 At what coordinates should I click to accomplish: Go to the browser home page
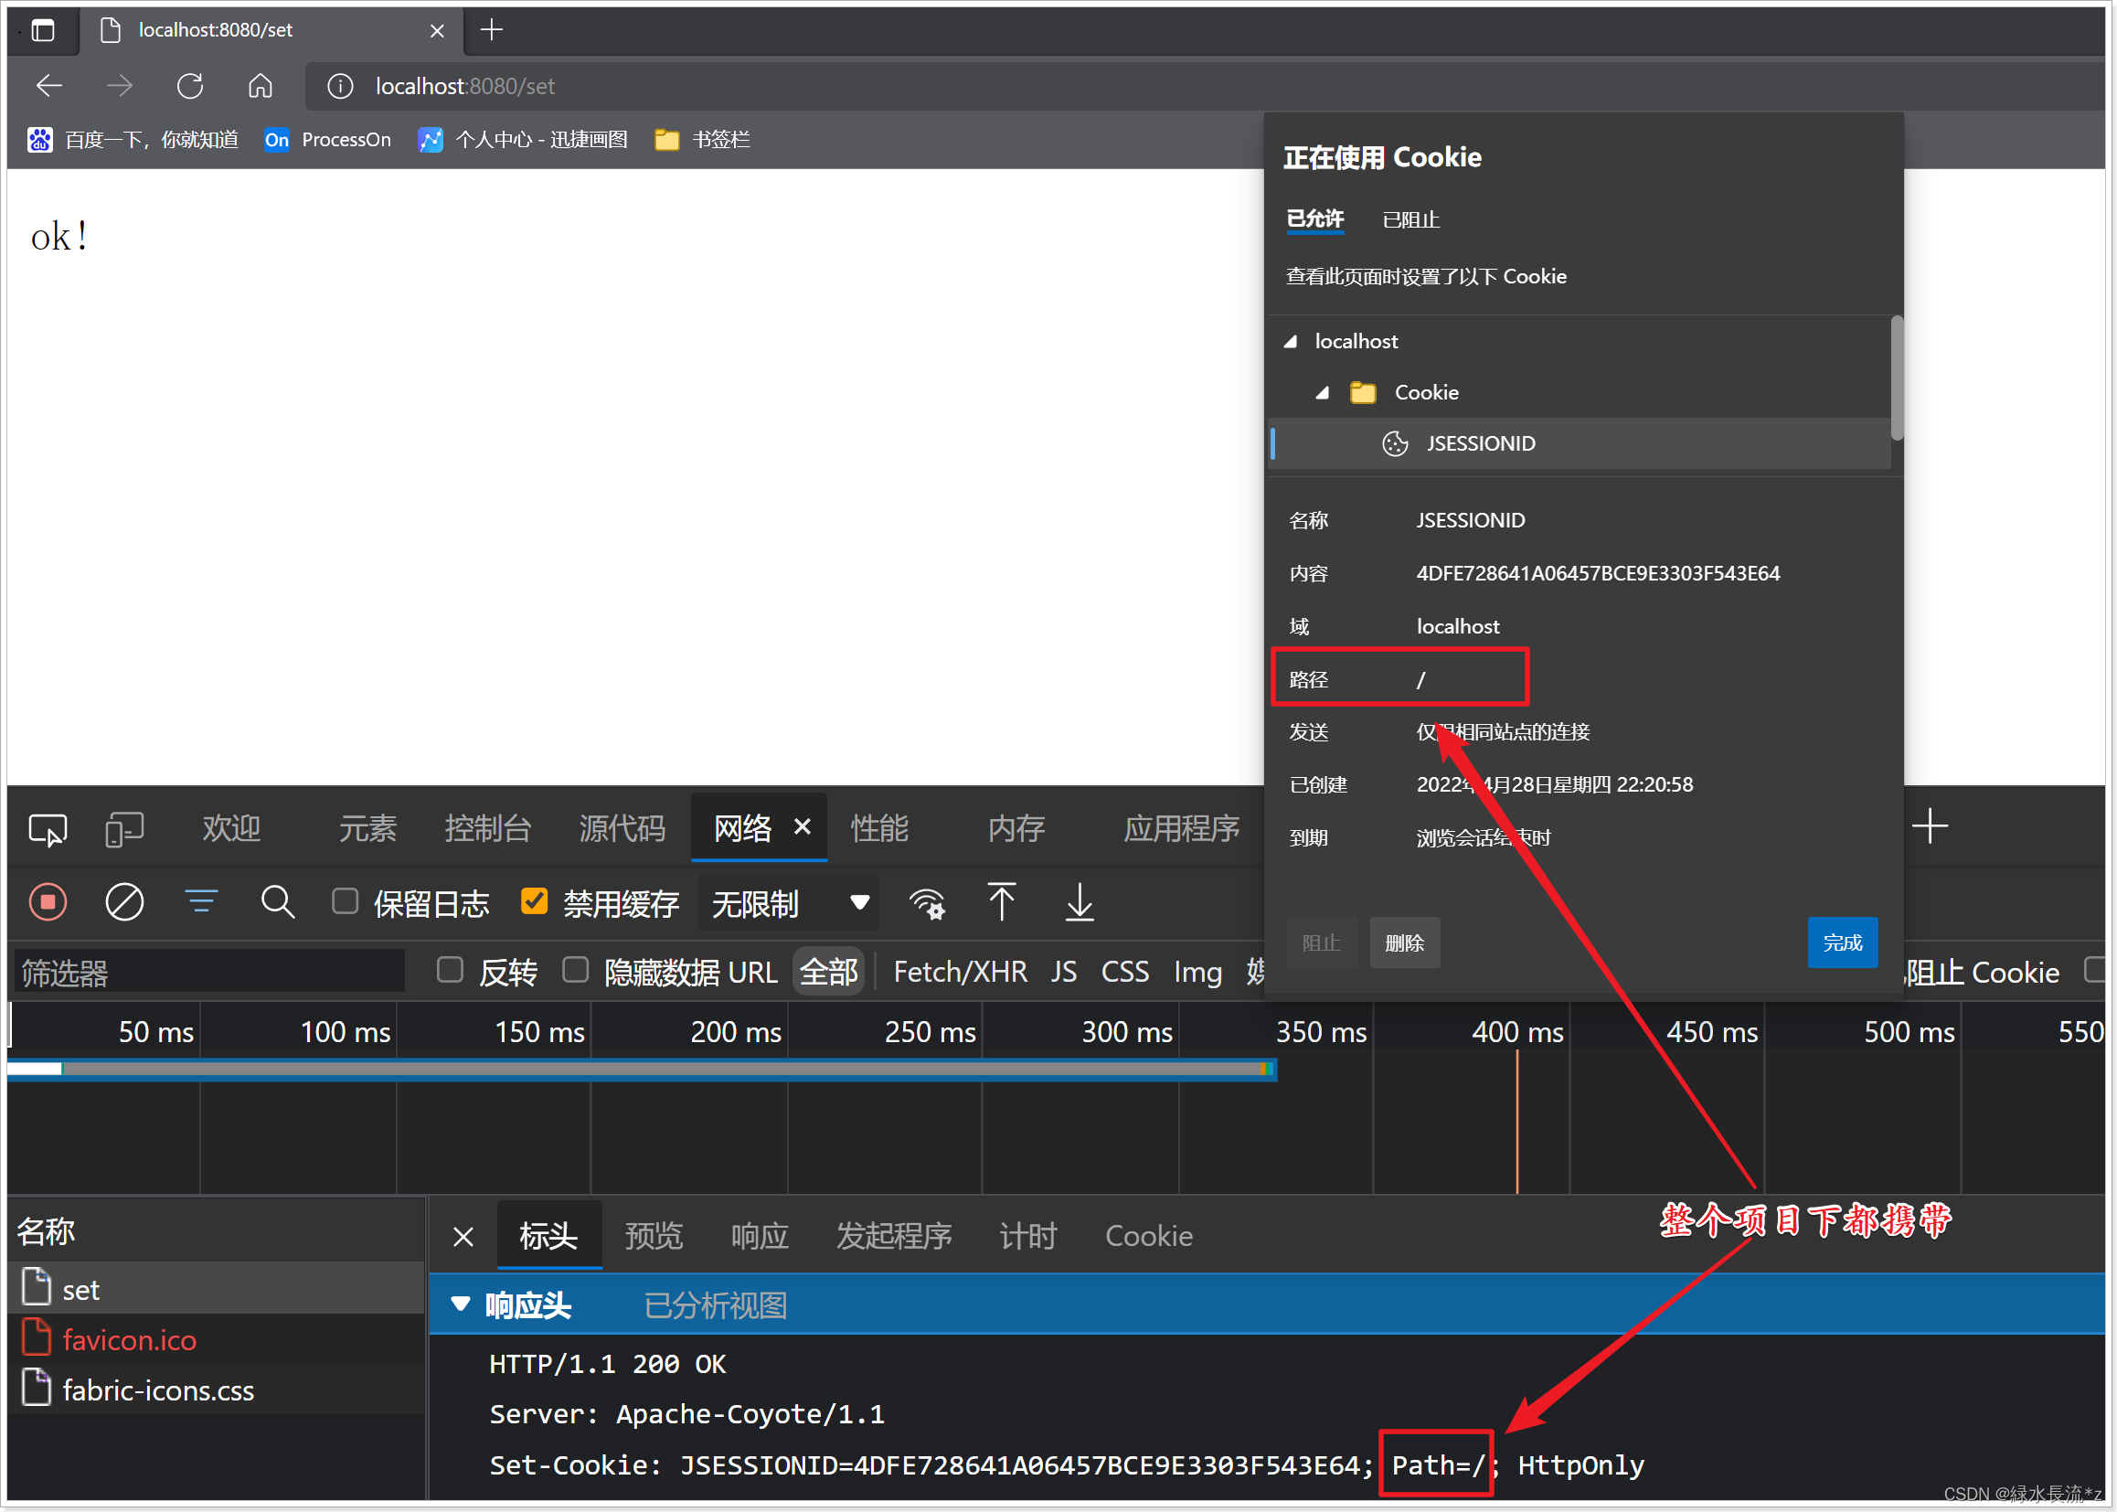(261, 87)
